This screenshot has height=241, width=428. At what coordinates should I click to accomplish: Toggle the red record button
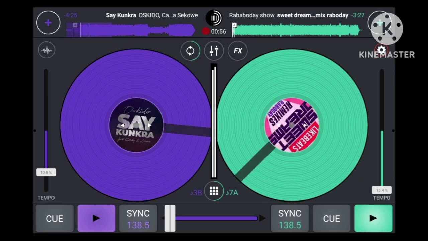click(206, 31)
